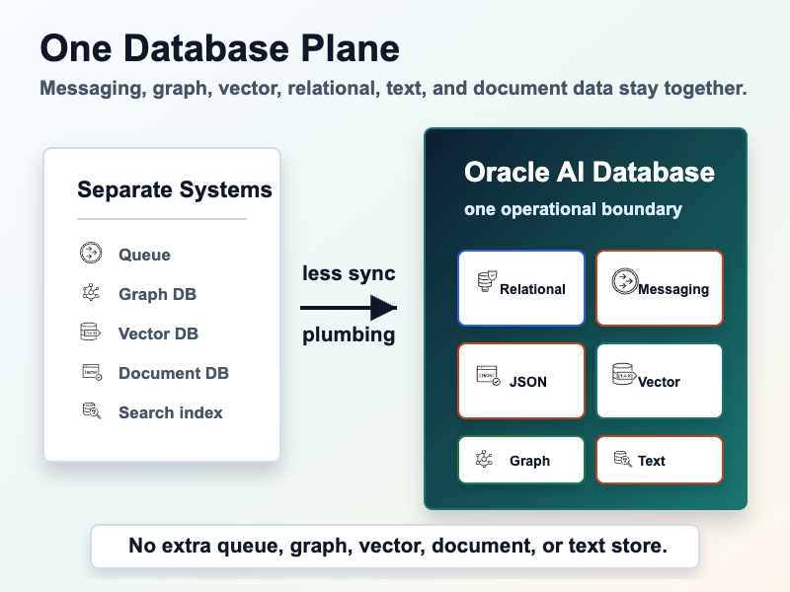Click the 'One Database Plane' title
This screenshot has width=790, height=592.
click(219, 48)
